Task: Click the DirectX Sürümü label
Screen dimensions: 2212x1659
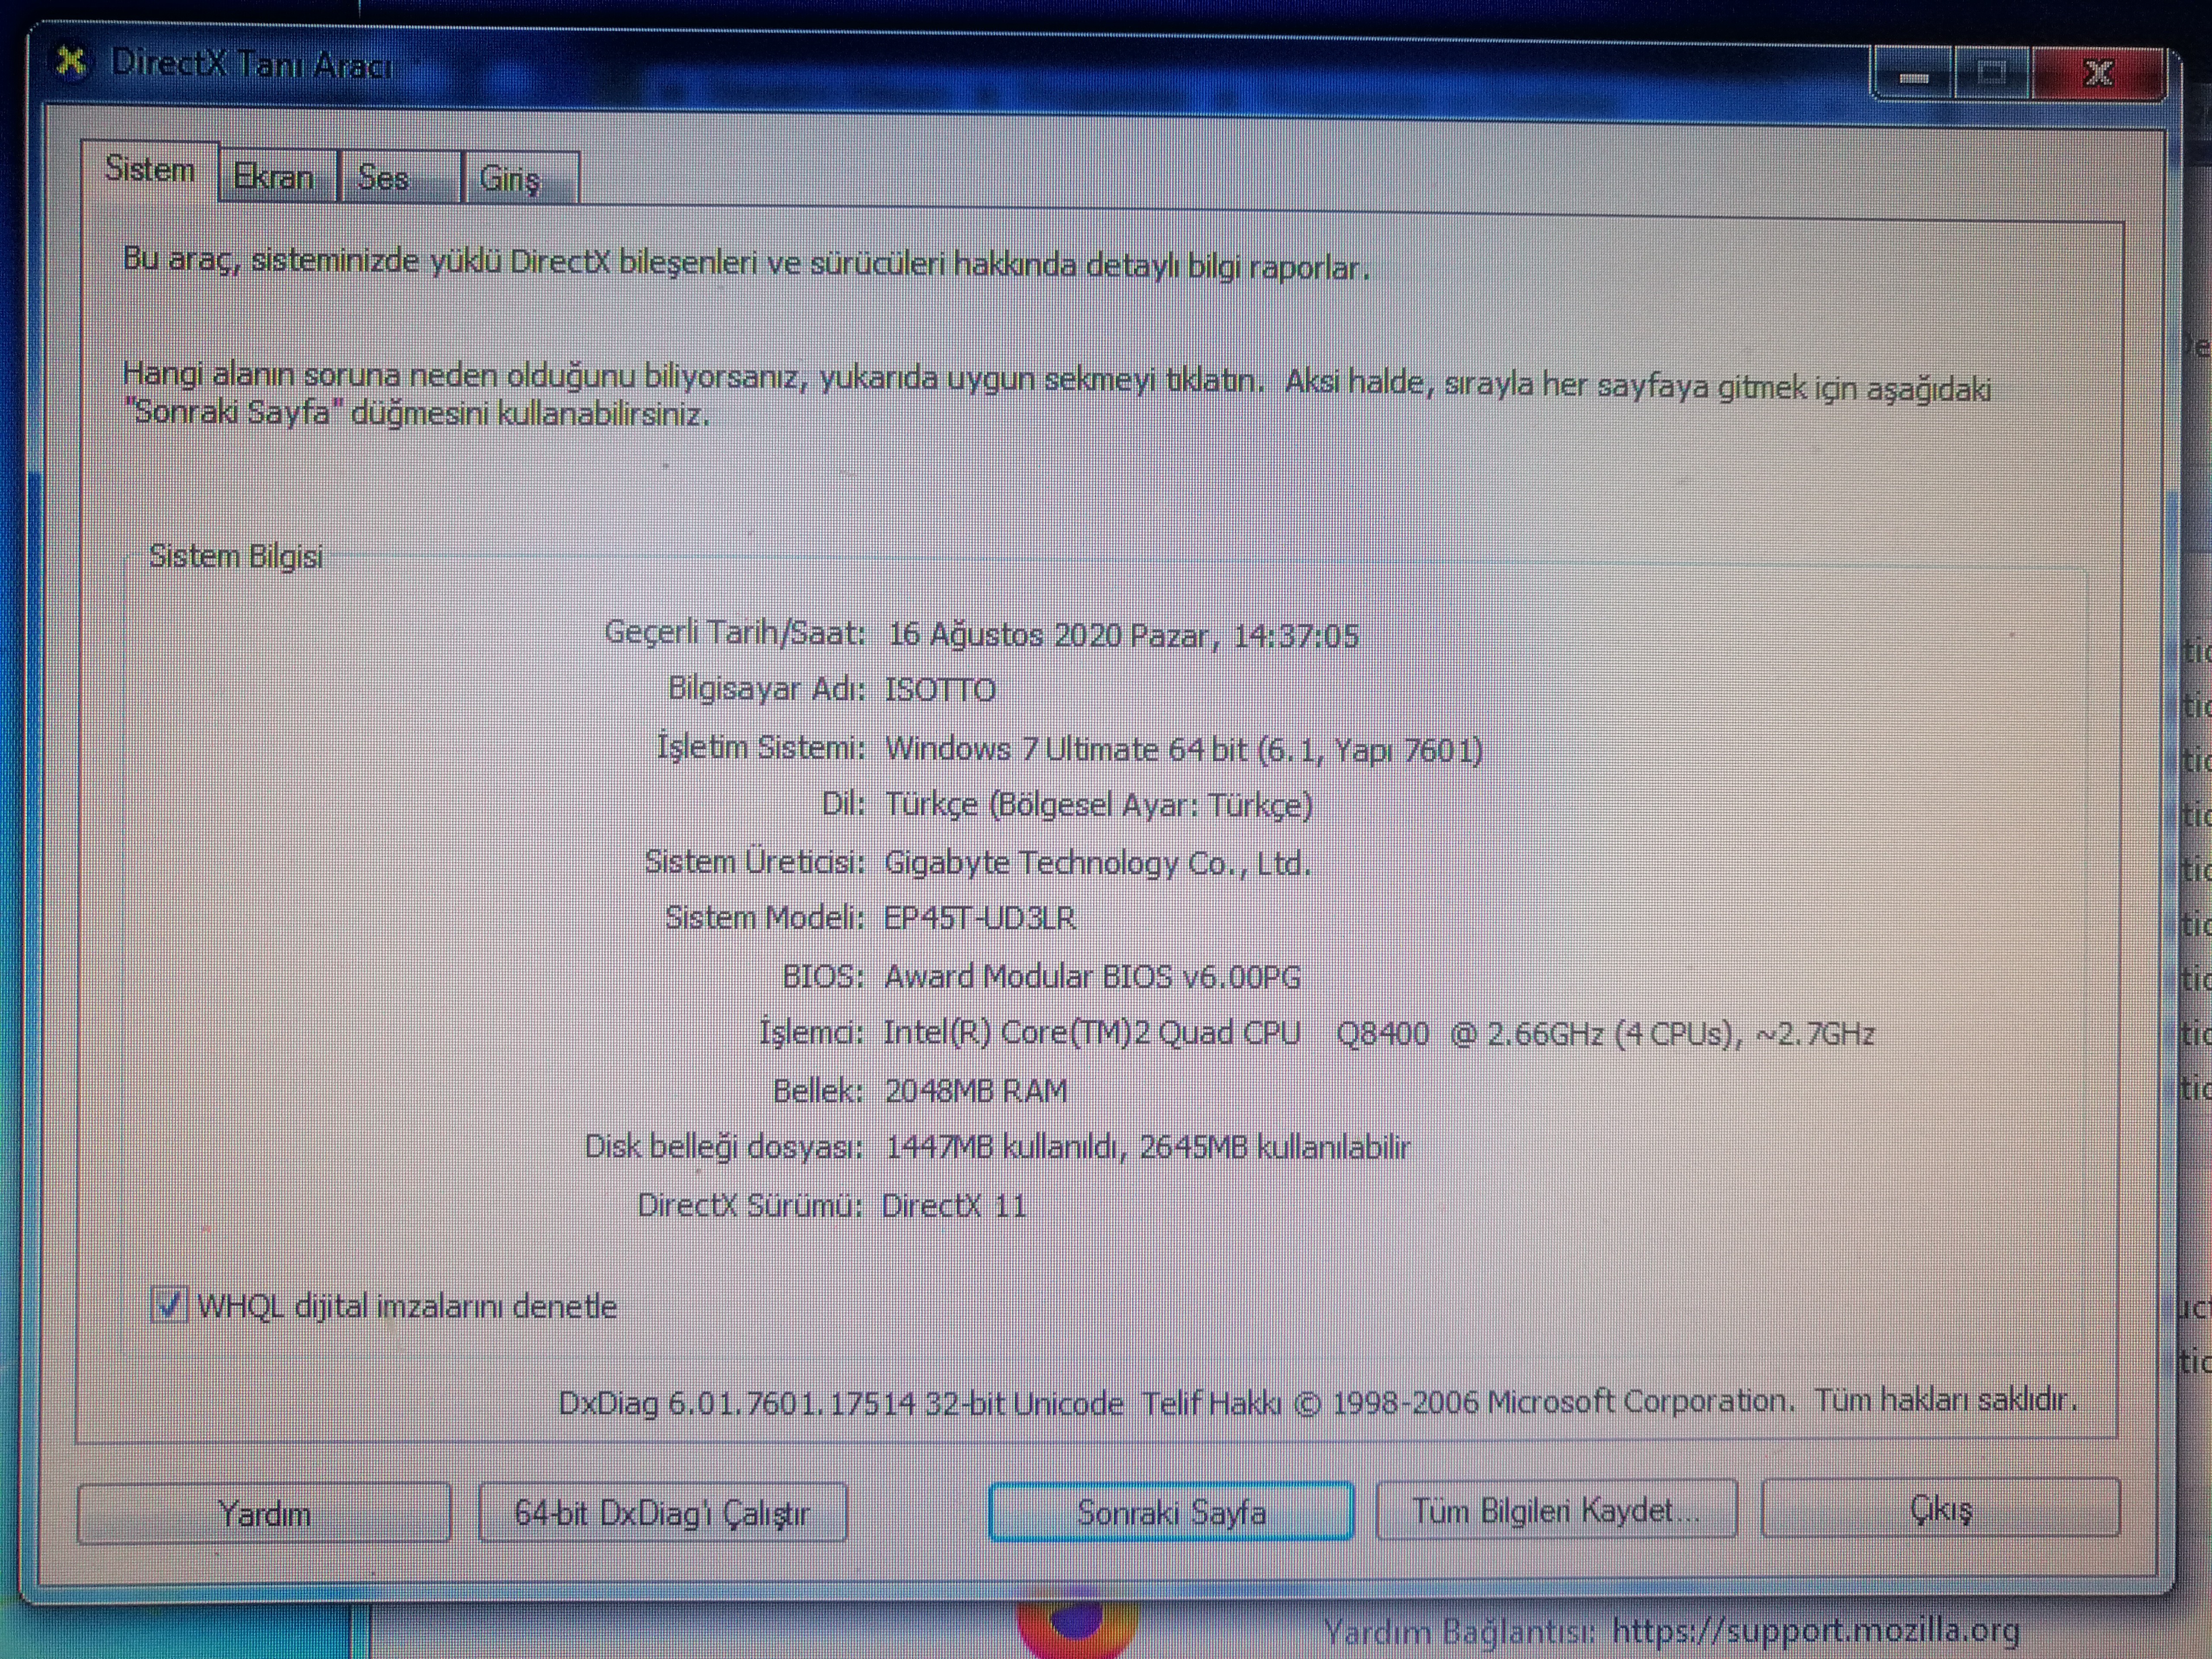Action: [x=750, y=1205]
